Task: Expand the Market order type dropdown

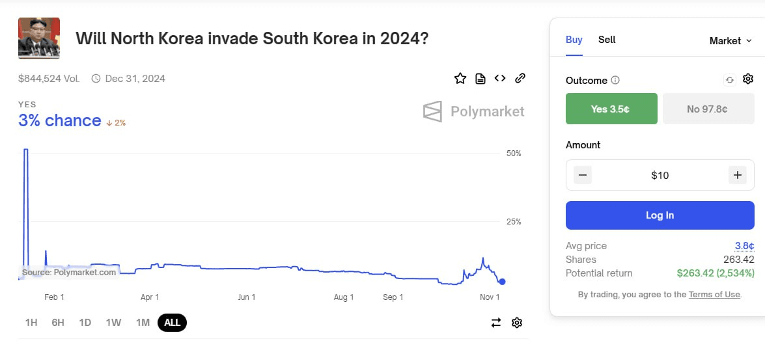Action: pyautogui.click(x=730, y=41)
